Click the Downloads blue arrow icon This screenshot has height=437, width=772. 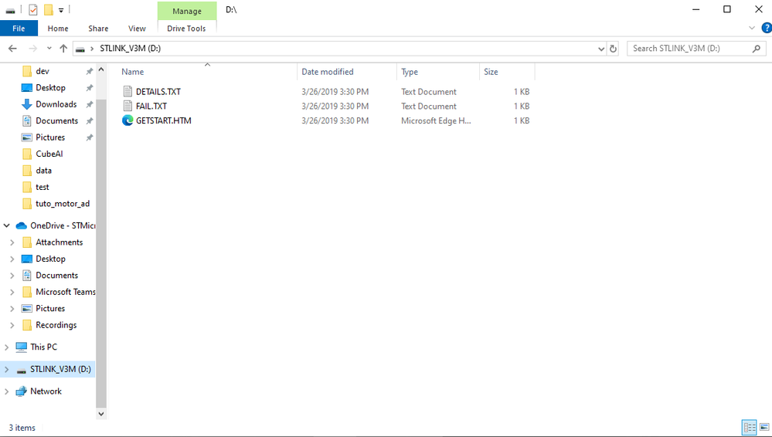[x=27, y=104]
